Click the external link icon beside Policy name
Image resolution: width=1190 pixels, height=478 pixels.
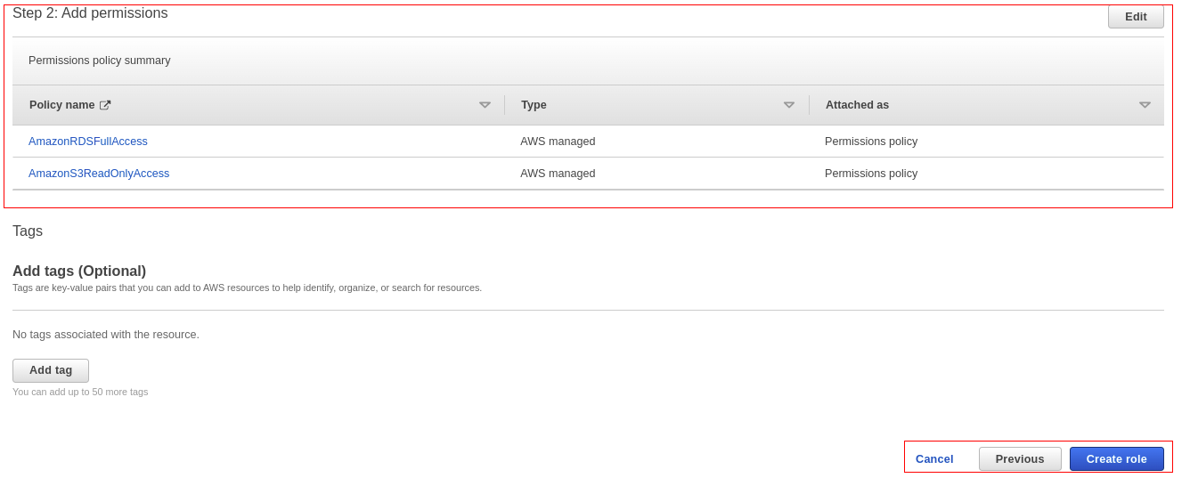(x=105, y=105)
